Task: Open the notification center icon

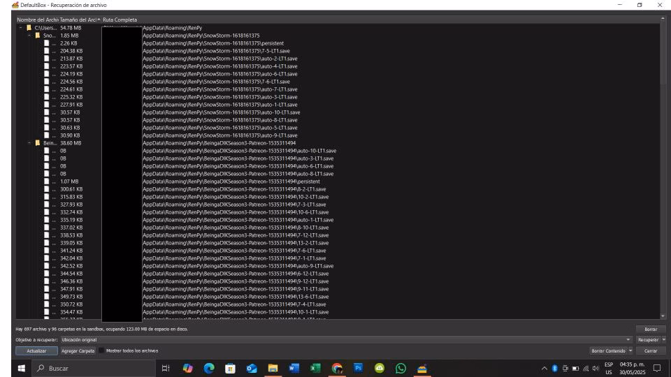Action: tap(657, 368)
